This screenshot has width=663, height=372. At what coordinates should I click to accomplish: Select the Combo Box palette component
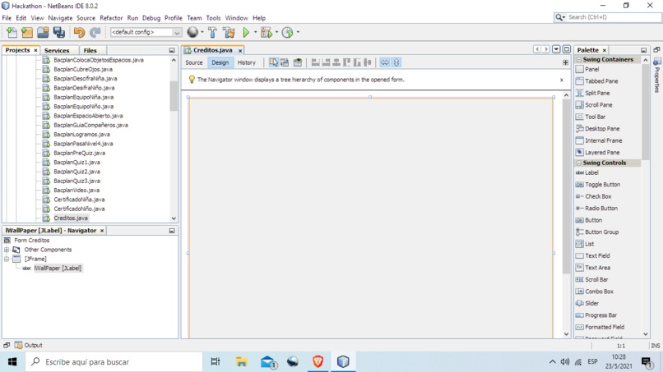pyautogui.click(x=599, y=292)
